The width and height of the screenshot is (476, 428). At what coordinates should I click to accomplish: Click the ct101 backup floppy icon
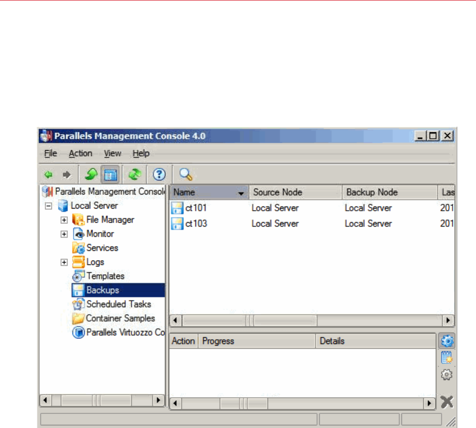[x=177, y=208]
